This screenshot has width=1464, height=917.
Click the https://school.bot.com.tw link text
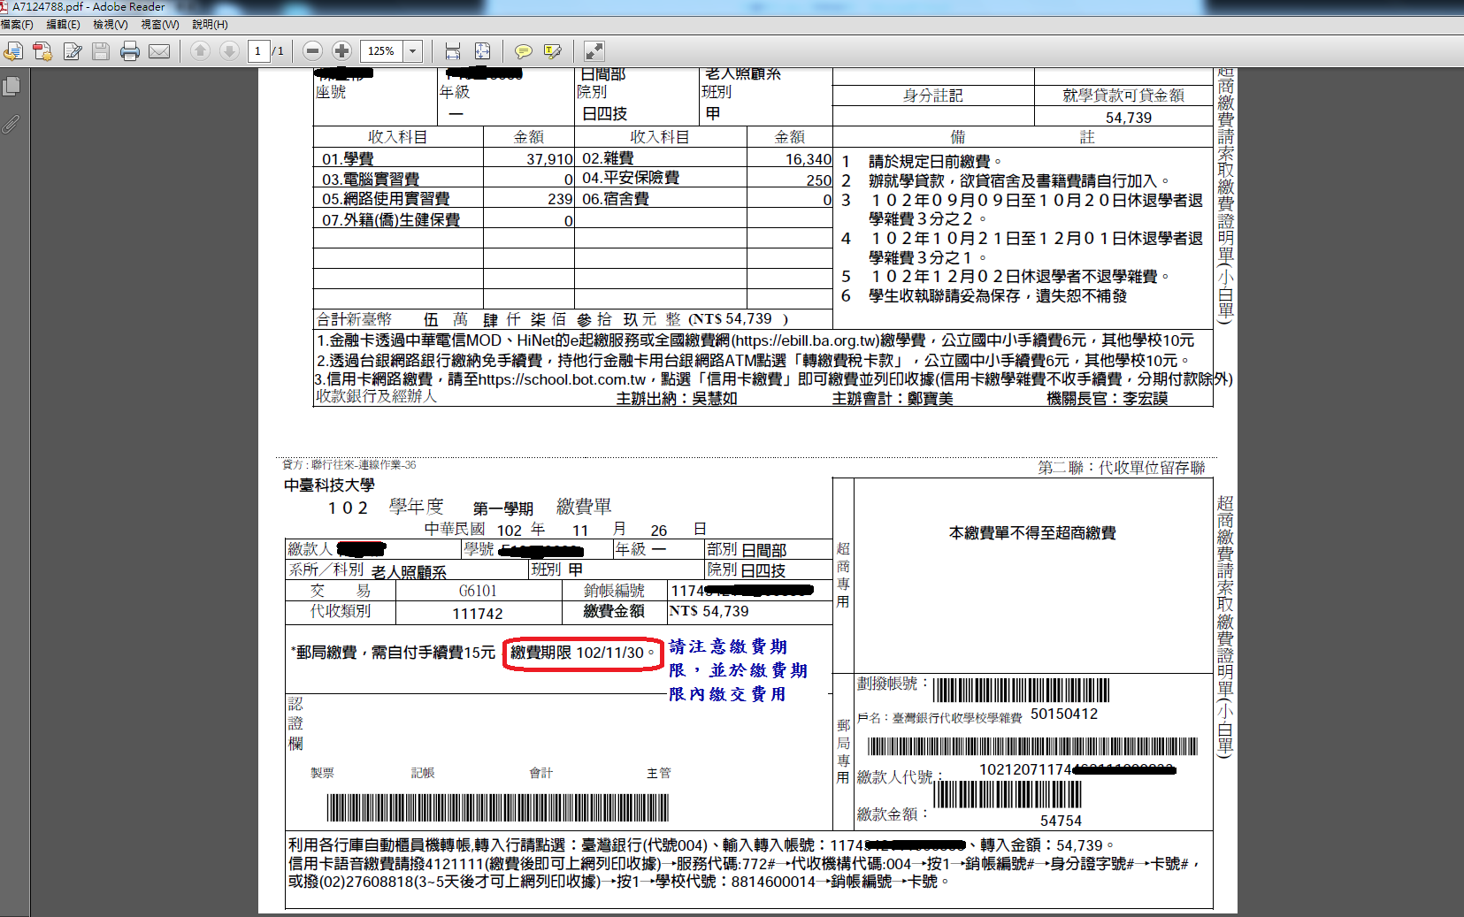click(x=562, y=379)
